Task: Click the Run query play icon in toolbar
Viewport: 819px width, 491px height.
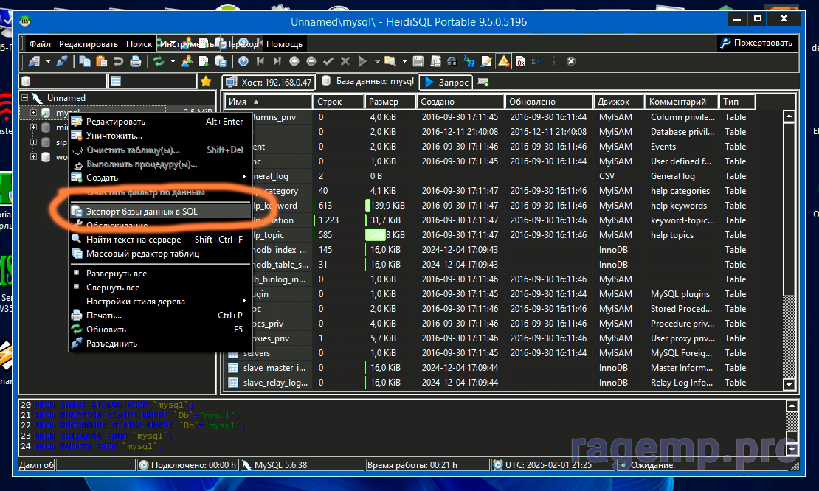Action: [x=362, y=62]
